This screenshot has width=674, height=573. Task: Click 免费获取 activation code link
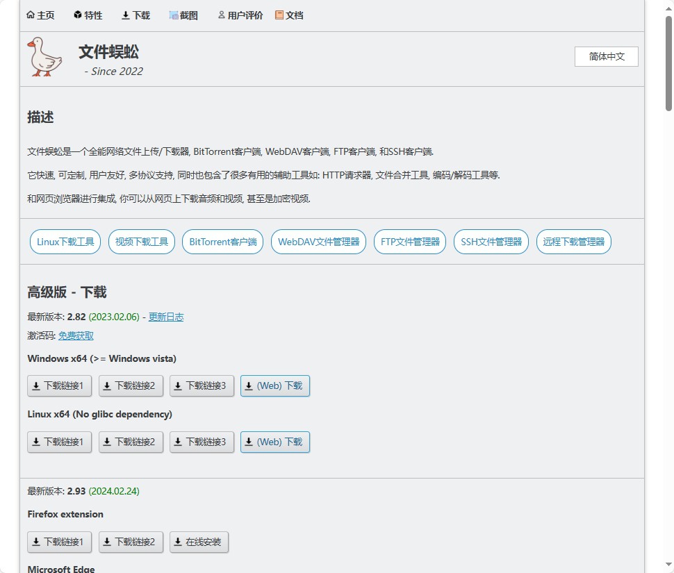tap(76, 335)
